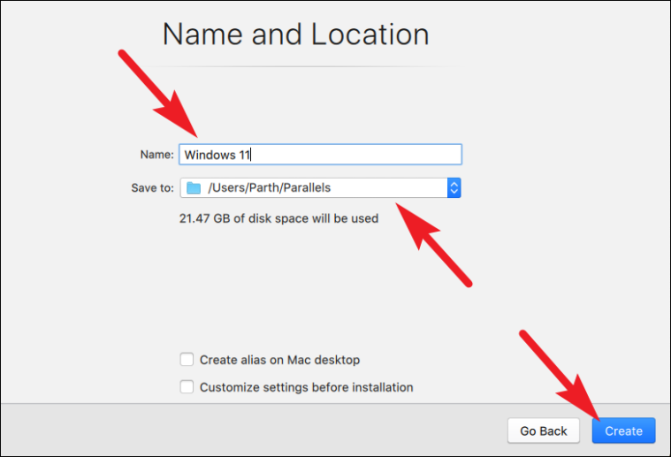Screen dimensions: 671x457
Task: Select the /Users/Parth/Parallels path text
Action: [x=269, y=188]
